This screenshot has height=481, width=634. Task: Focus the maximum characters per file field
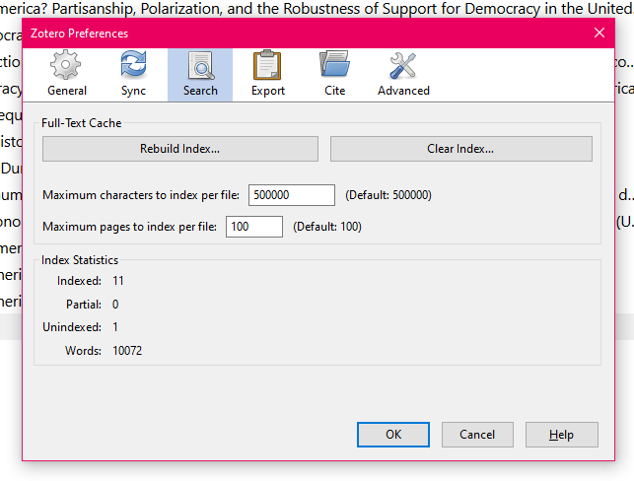point(292,195)
